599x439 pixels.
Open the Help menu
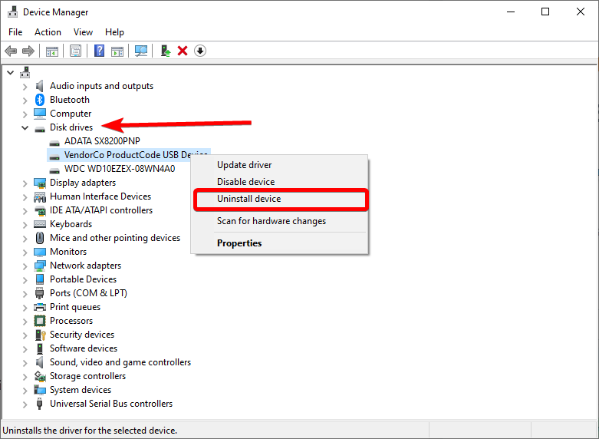pyautogui.click(x=114, y=32)
